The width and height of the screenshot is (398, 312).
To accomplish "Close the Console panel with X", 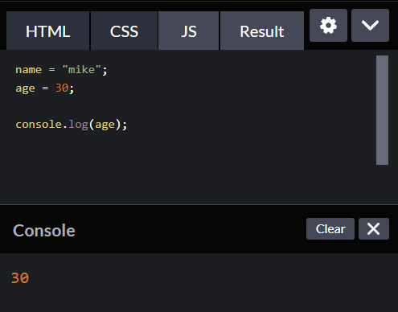I will coord(374,229).
